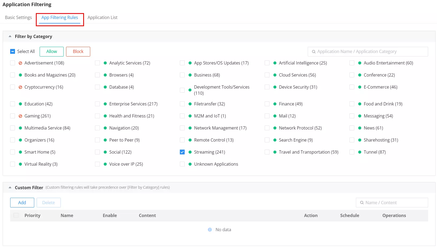Check the Virtual Reality (3) checkbox

[13, 164]
